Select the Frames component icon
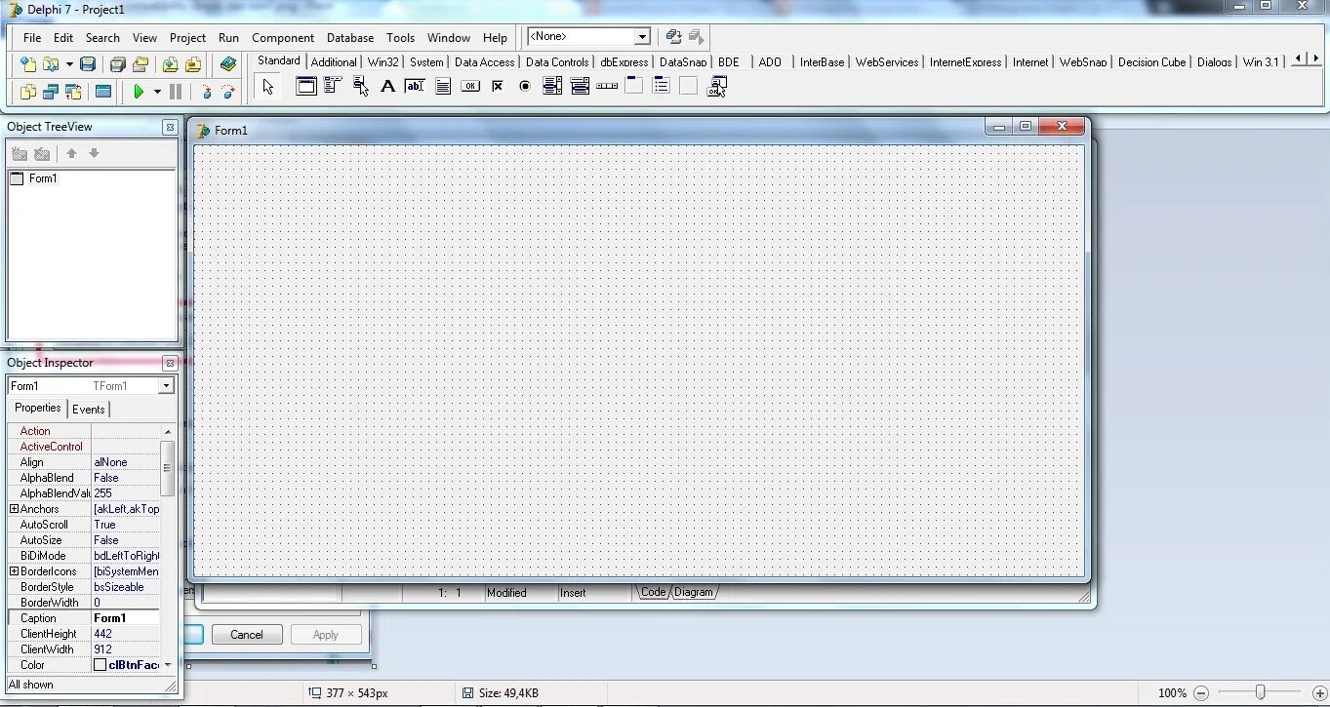 pyautogui.click(x=306, y=86)
